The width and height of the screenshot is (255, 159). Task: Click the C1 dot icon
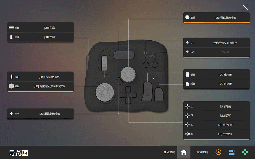[187, 42]
